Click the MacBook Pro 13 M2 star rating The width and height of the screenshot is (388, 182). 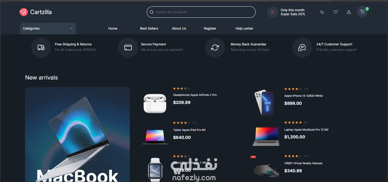293,123
